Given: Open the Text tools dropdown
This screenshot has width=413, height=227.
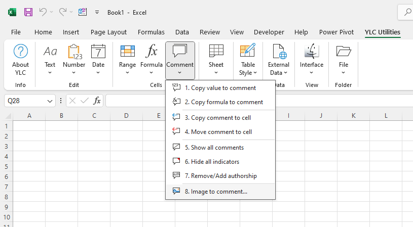Looking at the screenshot, I should click(50, 60).
